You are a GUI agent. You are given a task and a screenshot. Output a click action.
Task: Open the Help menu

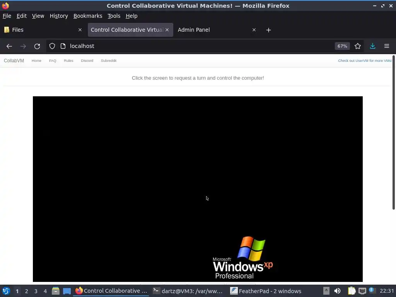[131, 16]
